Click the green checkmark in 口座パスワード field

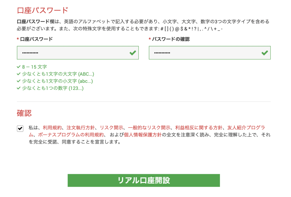[132, 53]
